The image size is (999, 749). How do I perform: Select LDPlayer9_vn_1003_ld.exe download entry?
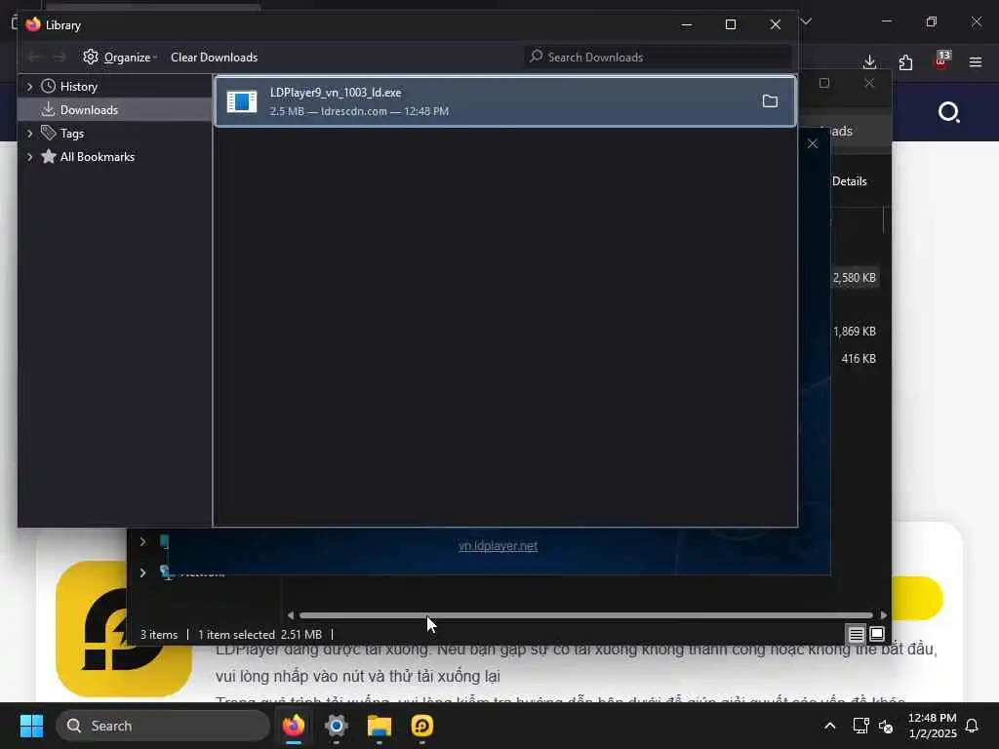[505, 101]
